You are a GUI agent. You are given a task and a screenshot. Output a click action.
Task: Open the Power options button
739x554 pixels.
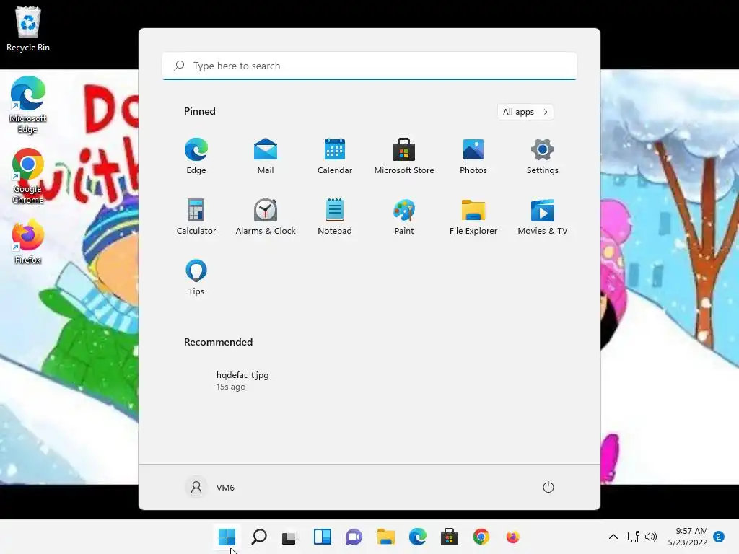[x=548, y=487]
